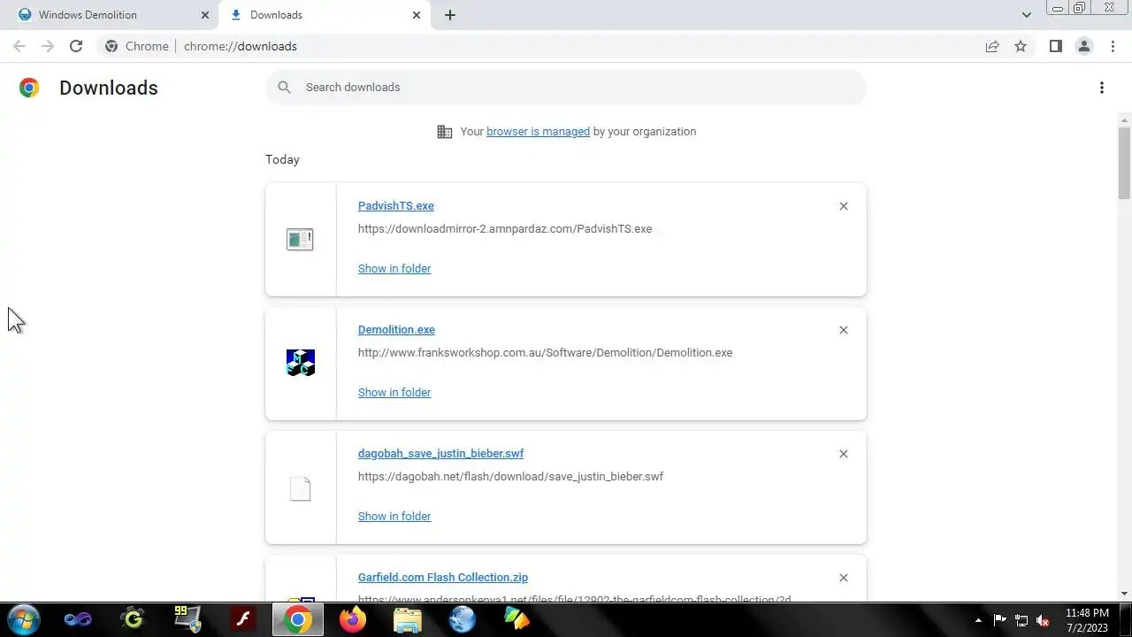1132x637 pixels.
Task: Close the Windows Demolition tab
Action: (205, 15)
